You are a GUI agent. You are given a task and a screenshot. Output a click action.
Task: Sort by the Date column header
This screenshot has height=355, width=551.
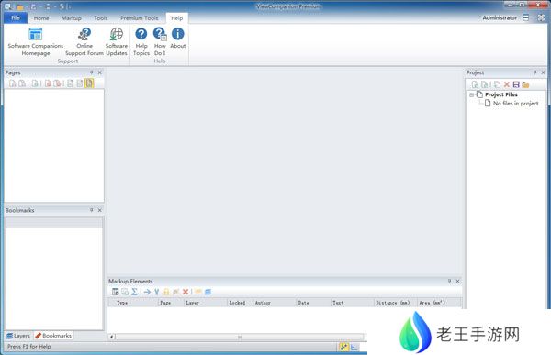click(x=314, y=303)
